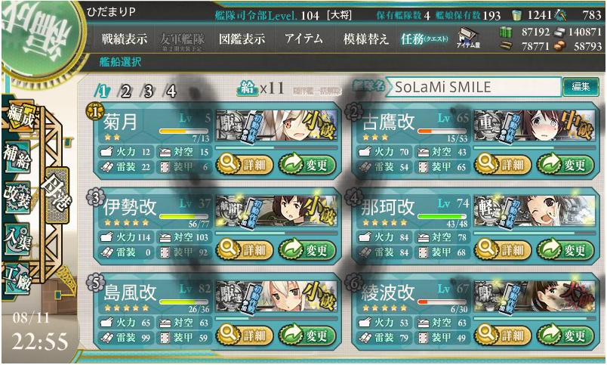Open 戦績表示 records menu
The width and height of the screenshot is (607, 365).
(125, 39)
